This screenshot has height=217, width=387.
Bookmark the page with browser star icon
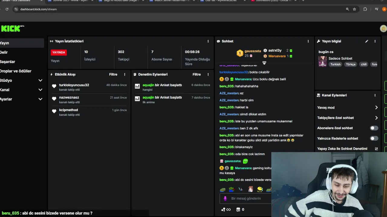pos(354,9)
